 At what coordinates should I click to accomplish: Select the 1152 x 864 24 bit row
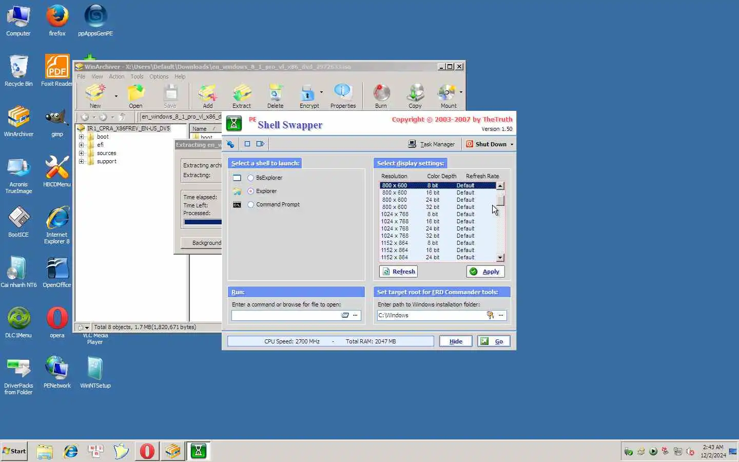pyautogui.click(x=438, y=257)
